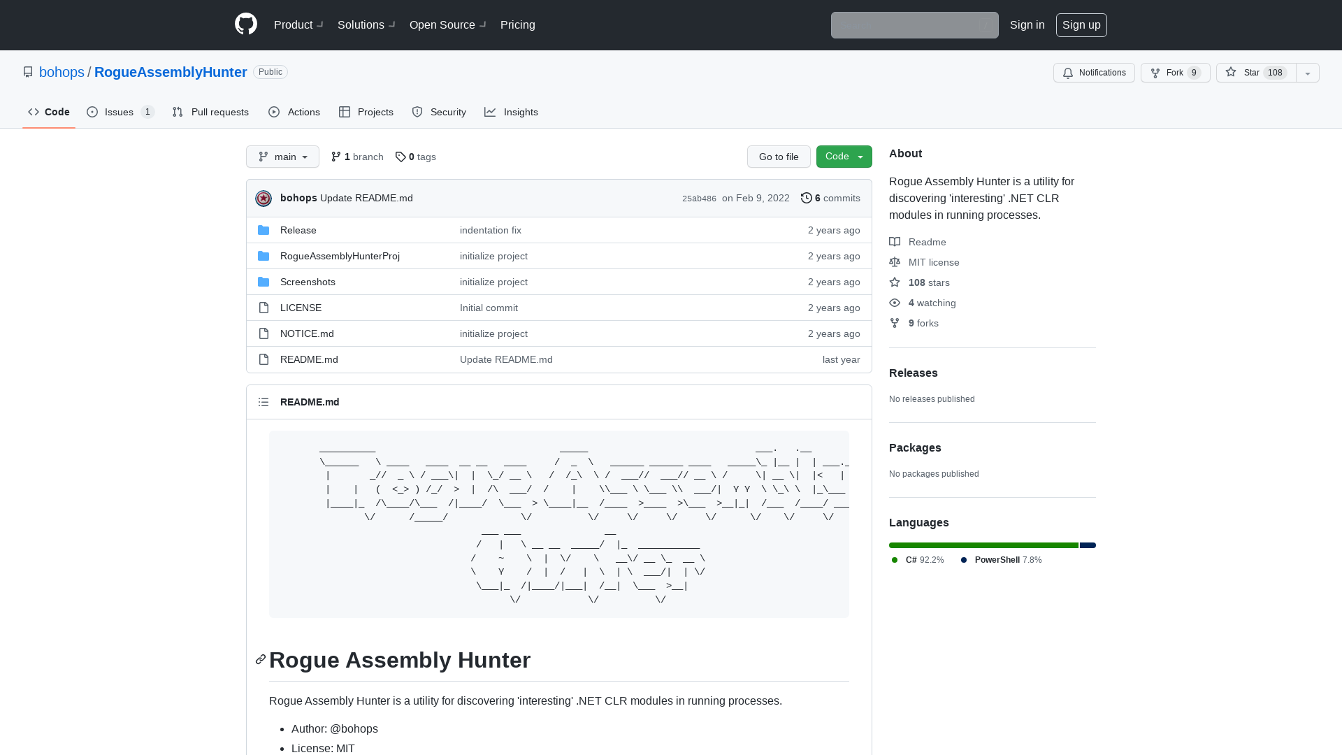Expand the Solutions menu

coord(366,24)
